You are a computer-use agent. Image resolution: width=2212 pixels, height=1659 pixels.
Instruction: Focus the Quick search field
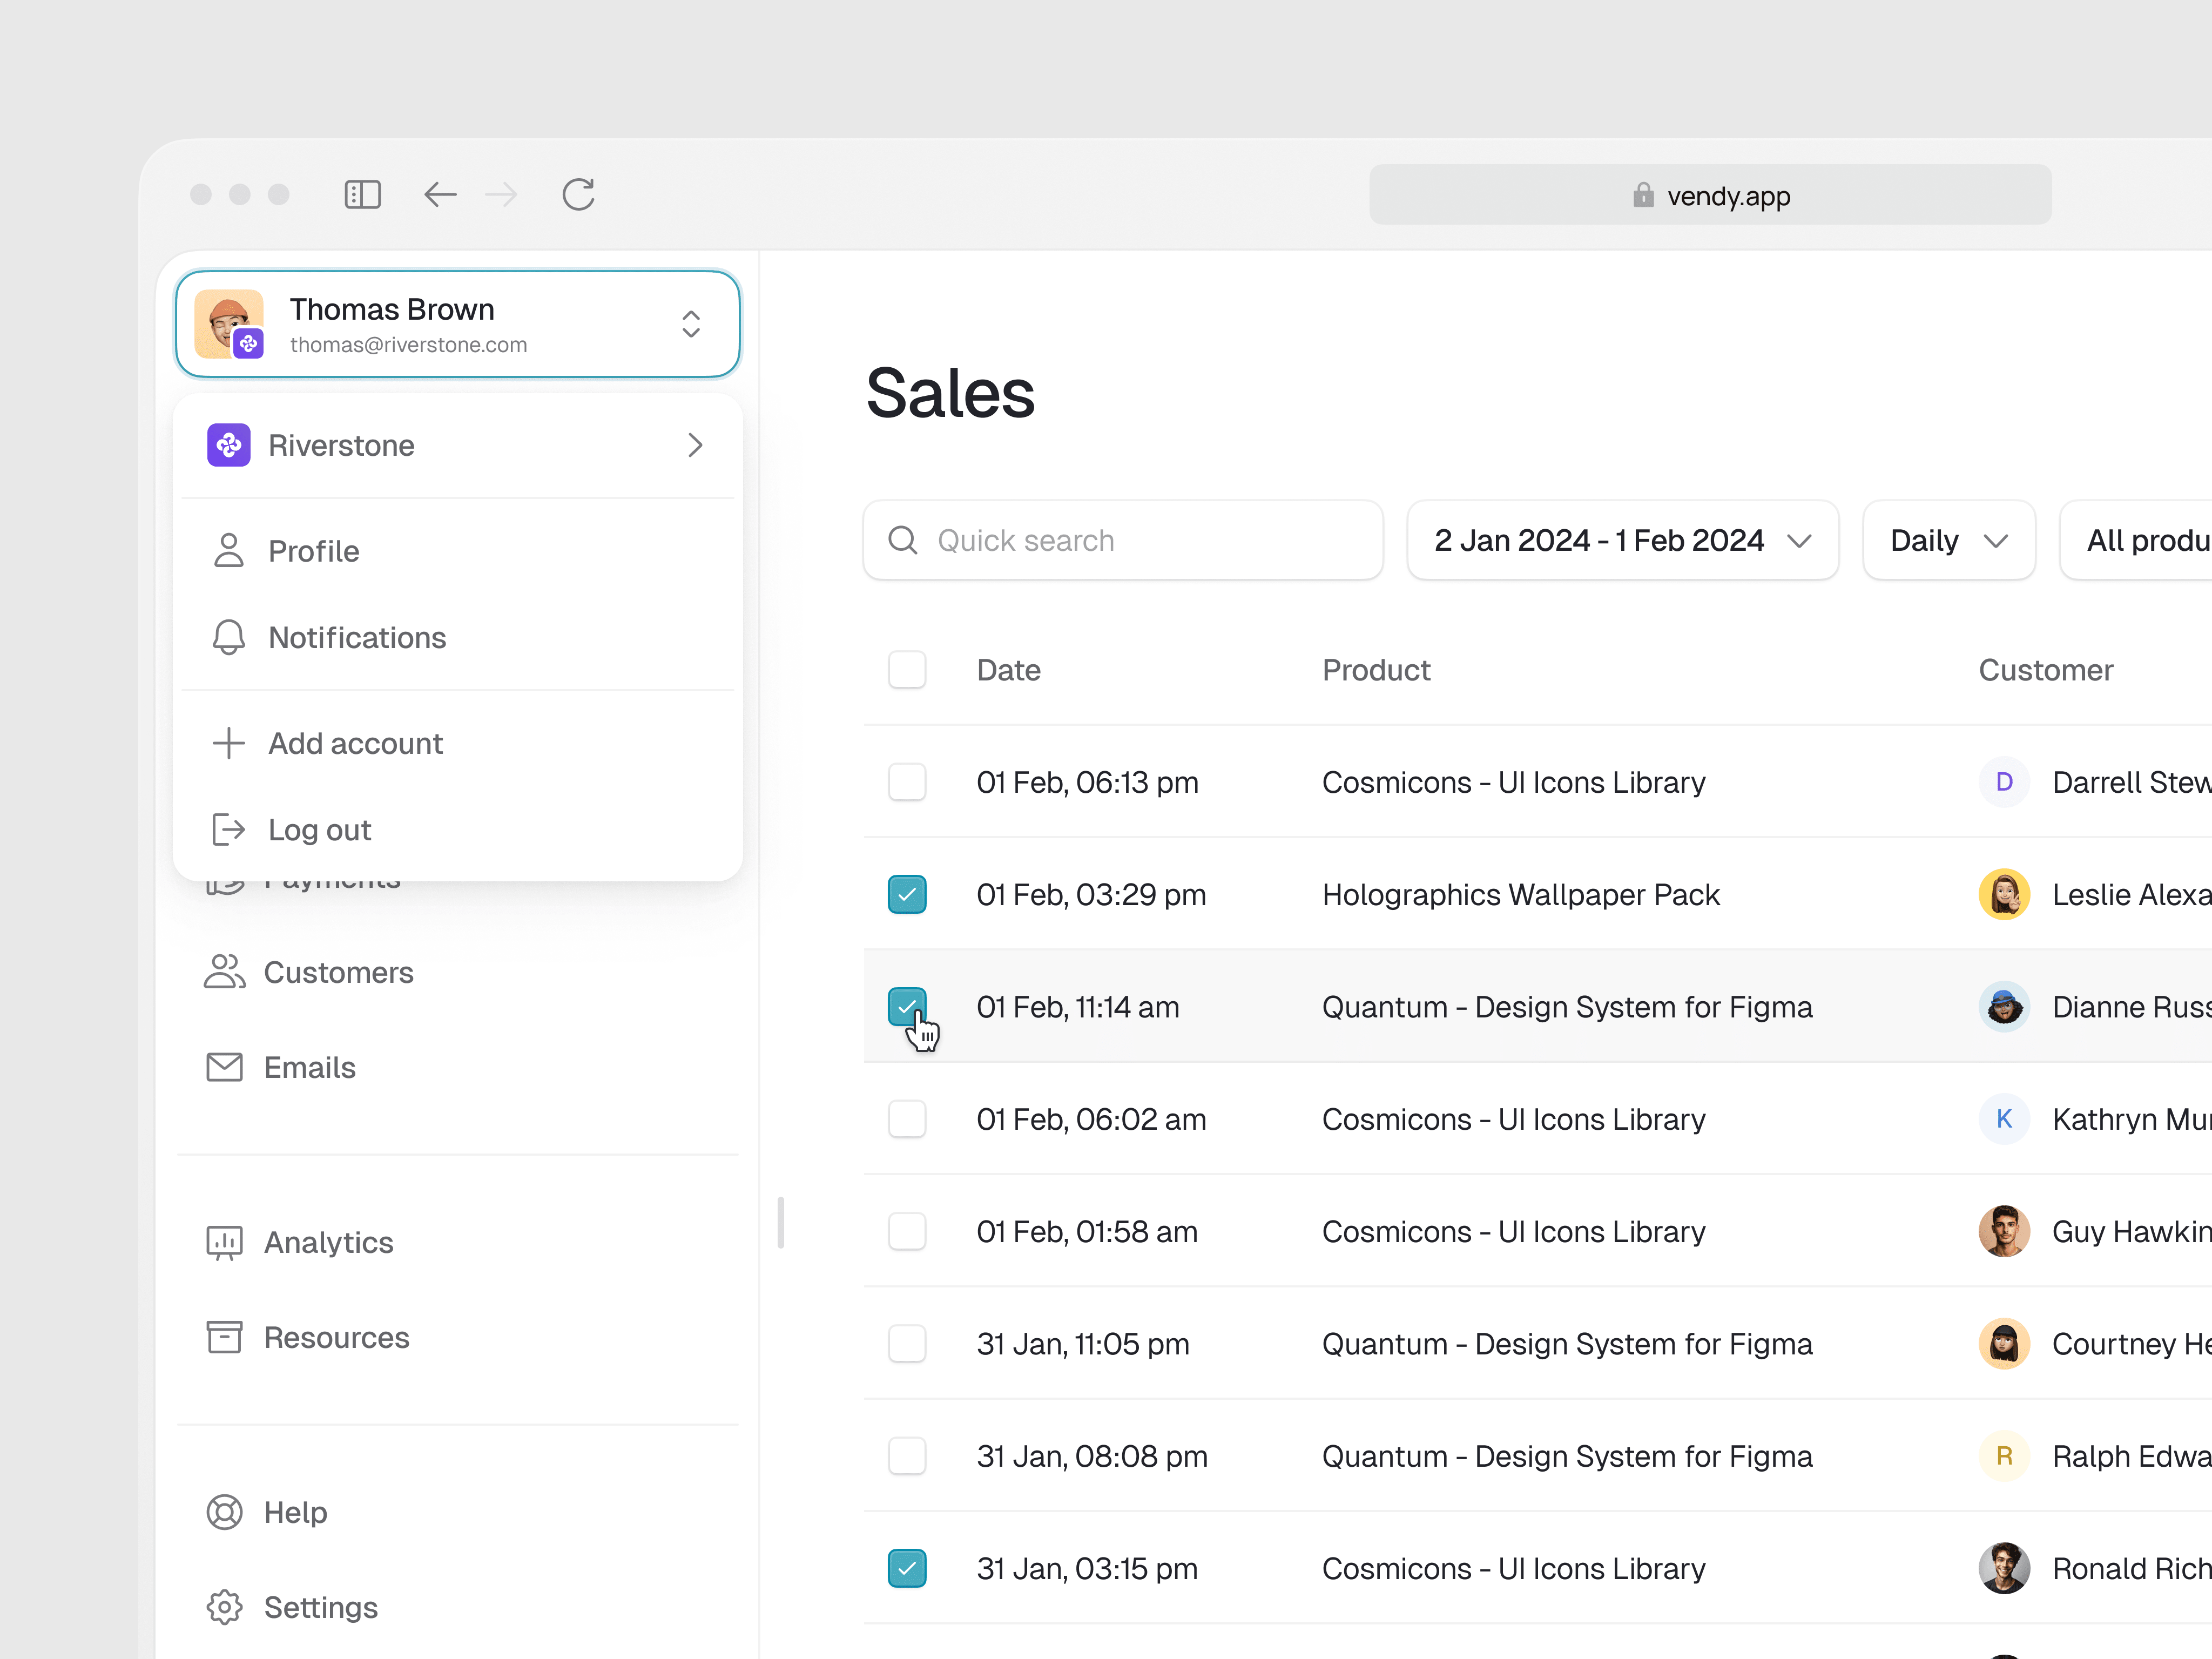(x=1123, y=540)
